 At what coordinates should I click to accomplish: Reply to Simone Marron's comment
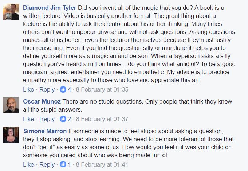point(47,164)
